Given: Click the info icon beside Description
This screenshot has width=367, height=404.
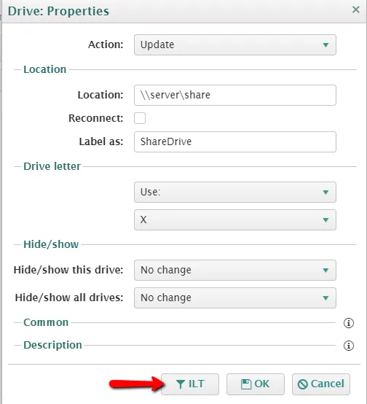Looking at the screenshot, I should coord(349,346).
